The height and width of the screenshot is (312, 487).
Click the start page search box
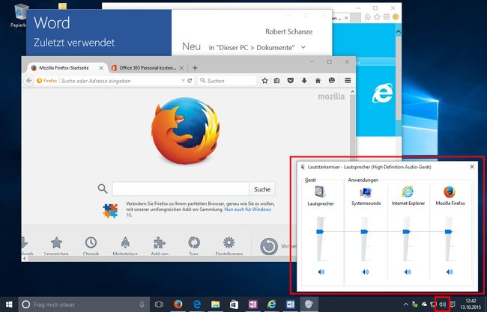(181, 189)
